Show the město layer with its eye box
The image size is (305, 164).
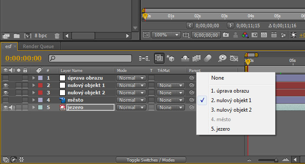[6, 100]
